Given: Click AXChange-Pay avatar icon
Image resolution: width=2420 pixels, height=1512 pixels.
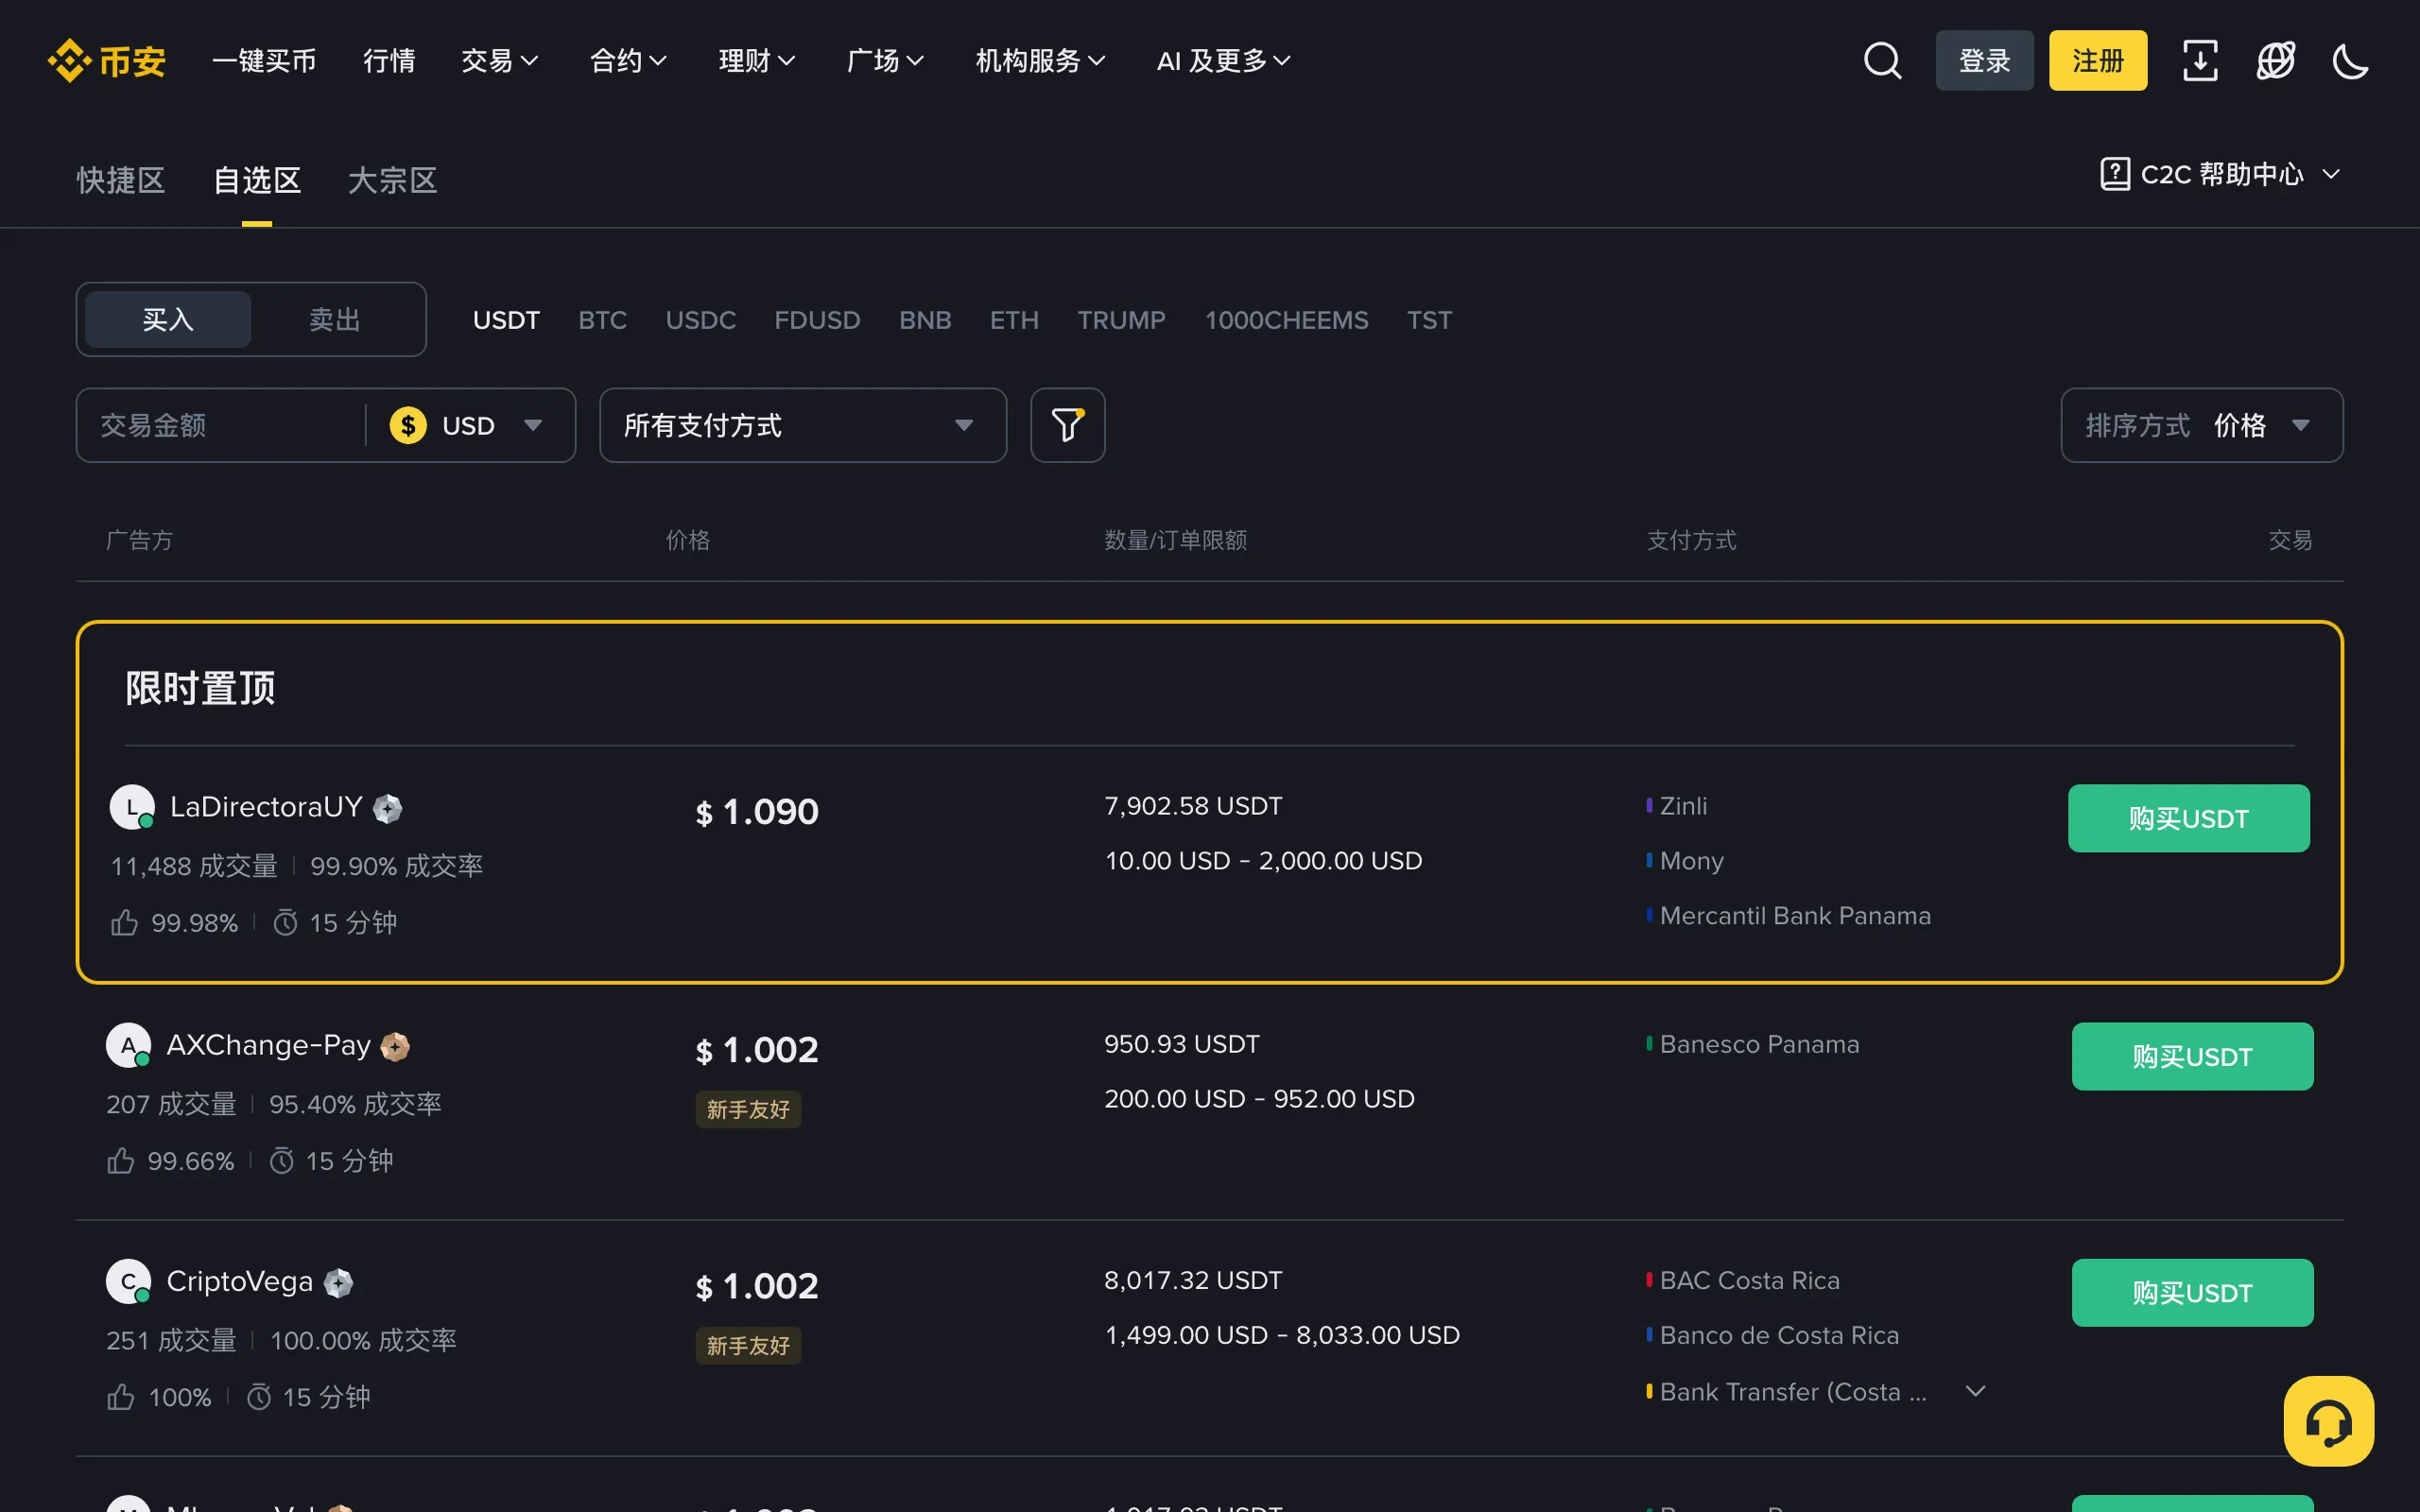Looking at the screenshot, I should tap(128, 1045).
